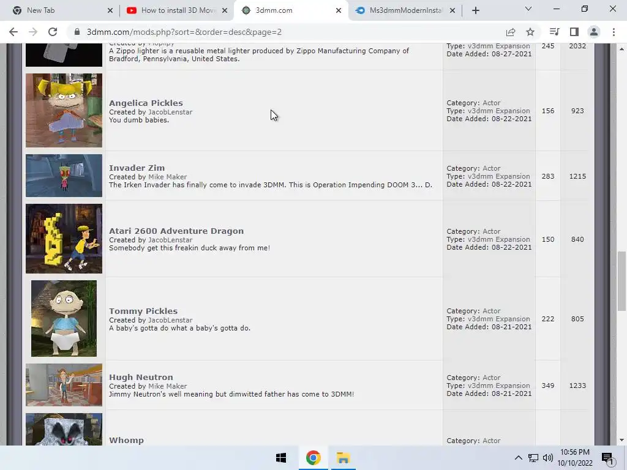Viewport: 627px width, 470px height.
Task: Go back using the browser back arrow
Action: tap(13, 32)
